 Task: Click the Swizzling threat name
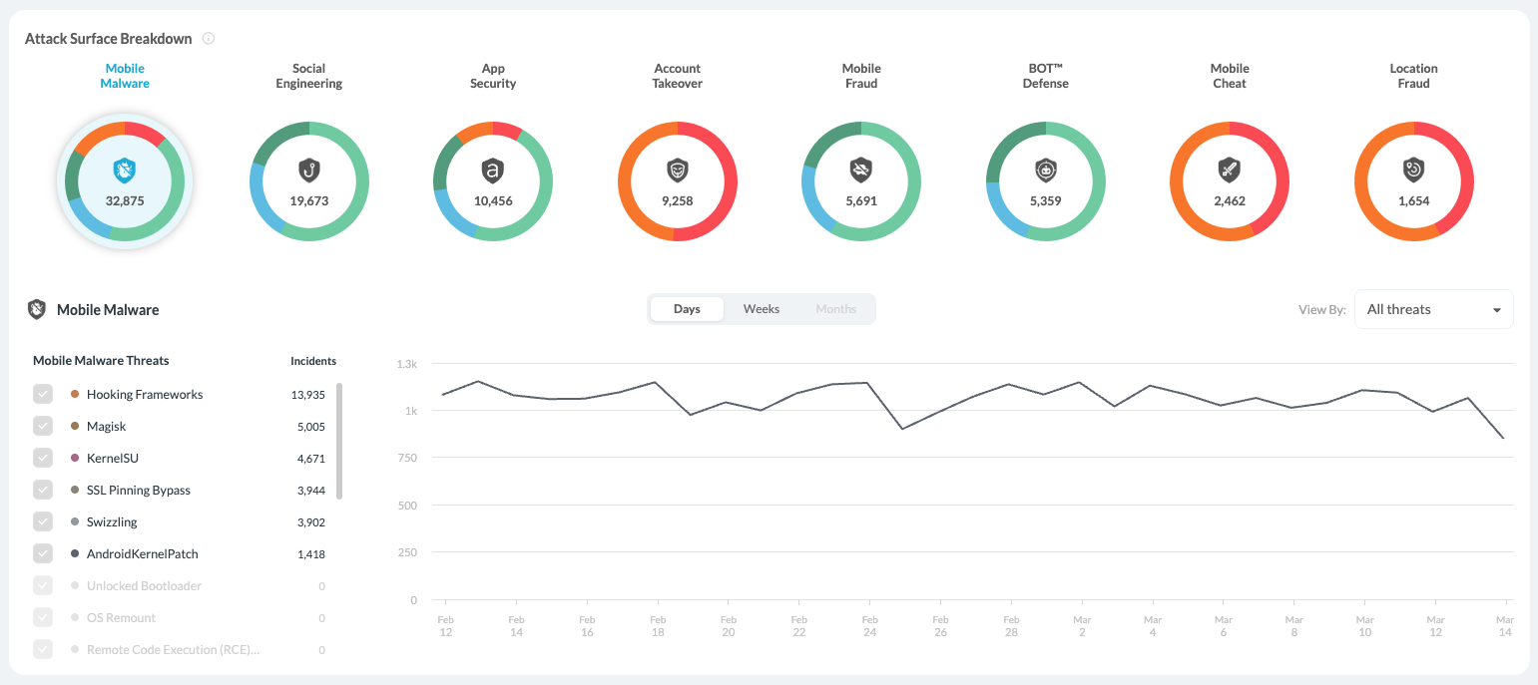112,521
